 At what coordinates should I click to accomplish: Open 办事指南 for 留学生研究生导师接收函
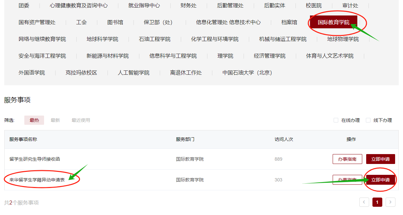pos(347,159)
